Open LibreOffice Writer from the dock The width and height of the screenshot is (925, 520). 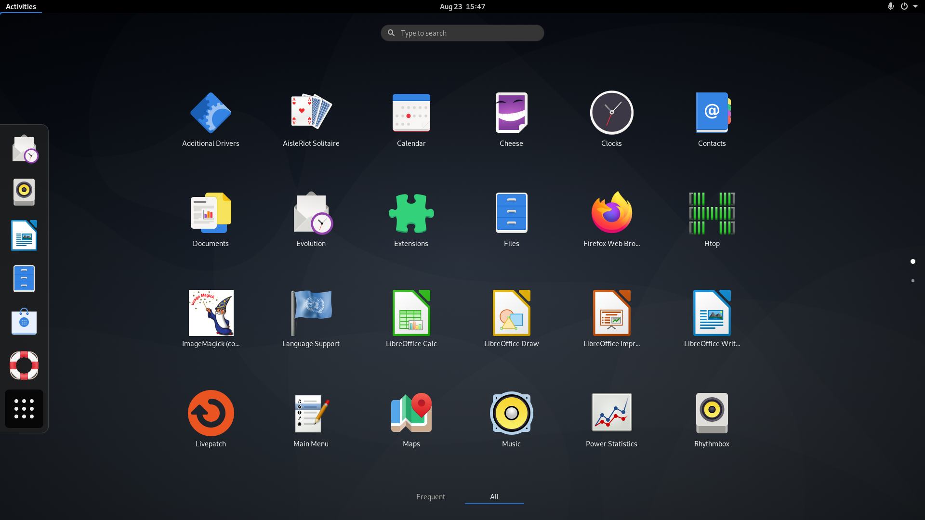pos(24,235)
